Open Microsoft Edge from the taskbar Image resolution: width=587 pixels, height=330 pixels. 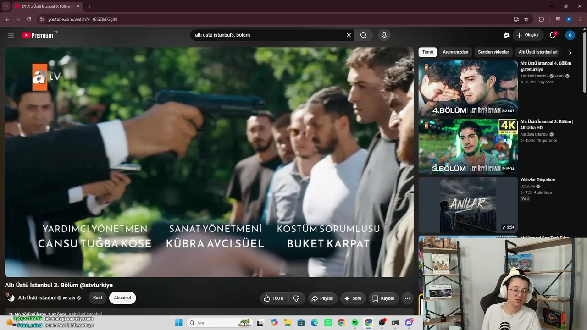coord(315,323)
